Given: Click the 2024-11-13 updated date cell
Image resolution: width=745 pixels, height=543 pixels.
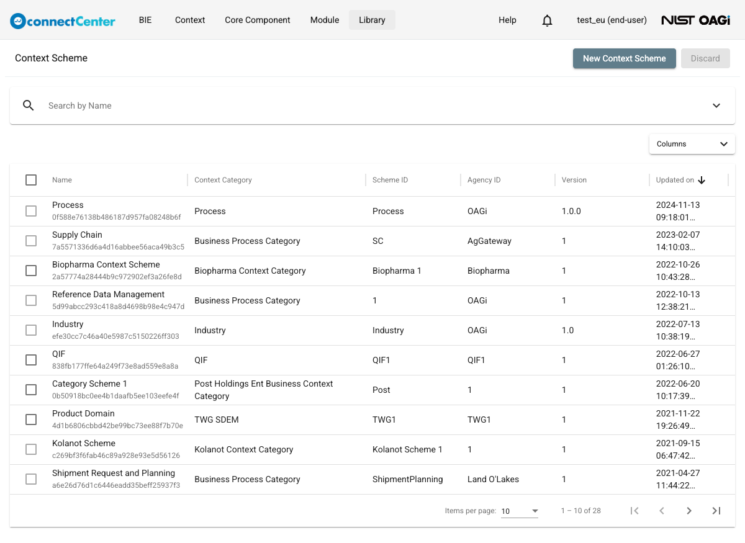Looking at the screenshot, I should point(678,211).
